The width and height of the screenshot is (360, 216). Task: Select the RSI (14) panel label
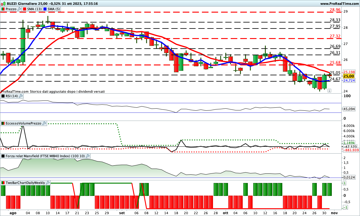pos(12,96)
